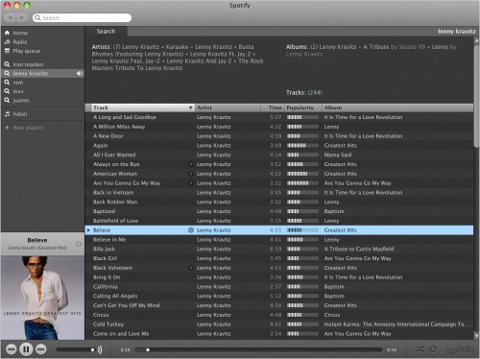Click the Lenny Kravitz Greatest Hits album cover
Viewport: 480px width, 359px height.
click(42, 298)
